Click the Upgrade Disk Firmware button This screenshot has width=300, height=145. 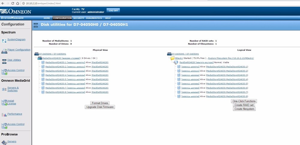(x=100, y=107)
